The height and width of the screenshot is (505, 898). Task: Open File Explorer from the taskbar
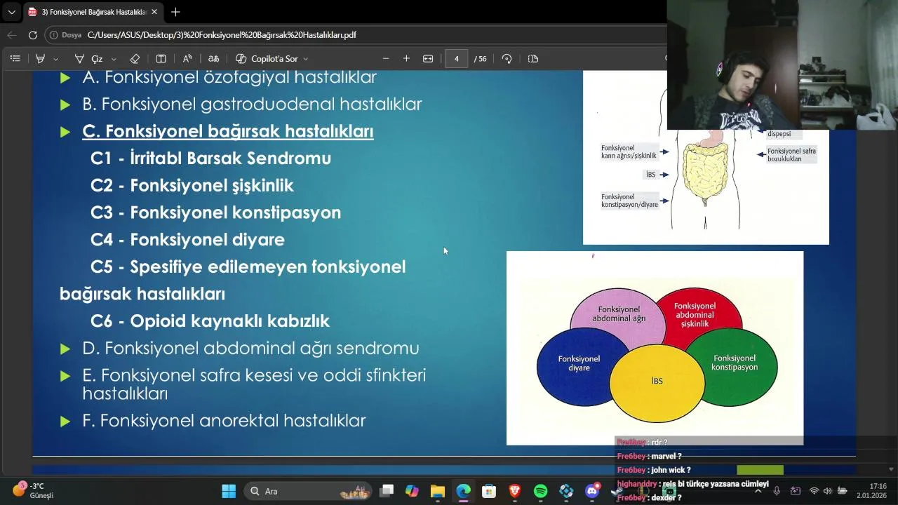(438, 491)
